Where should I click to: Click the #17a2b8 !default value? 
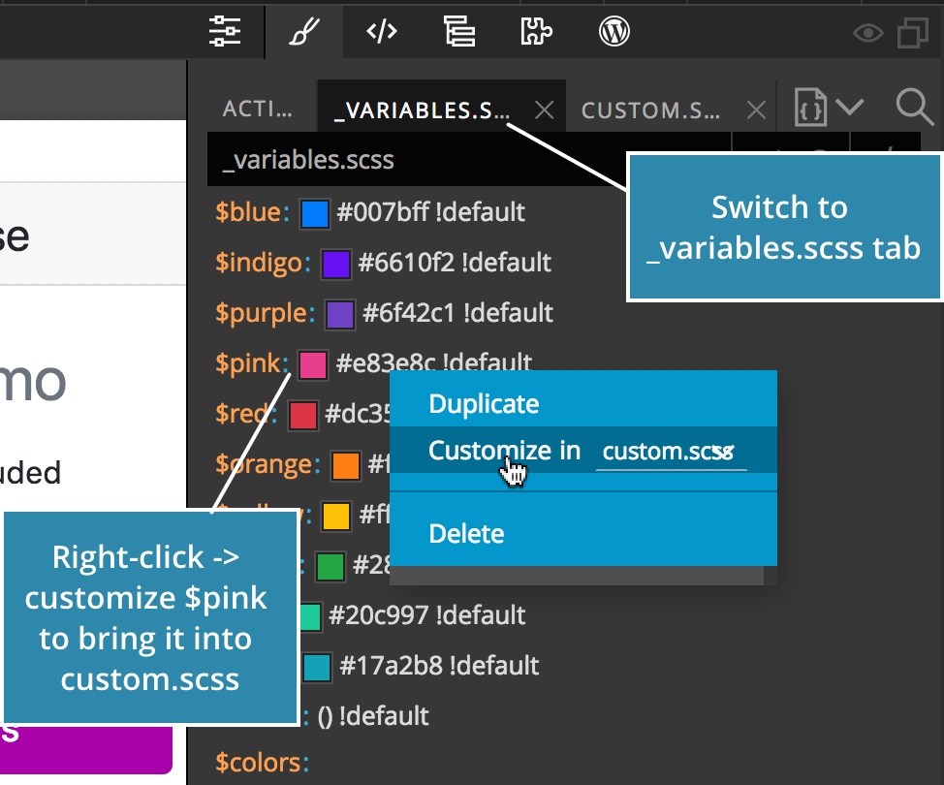pyautogui.click(x=439, y=667)
